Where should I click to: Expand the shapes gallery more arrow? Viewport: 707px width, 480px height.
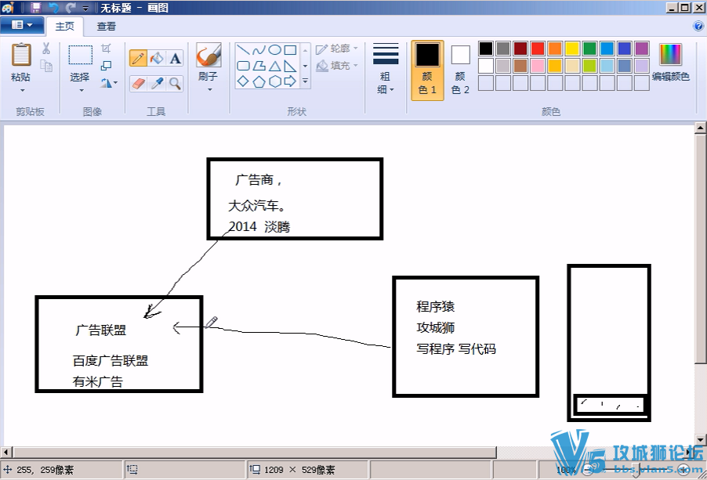coord(305,81)
